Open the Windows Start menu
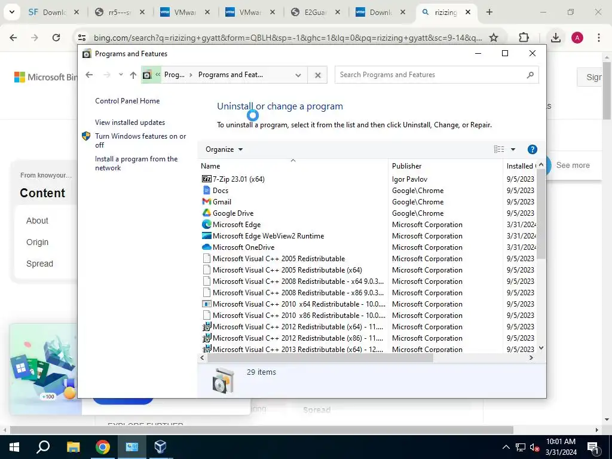Screen dimensions: 612x459 point(14,447)
